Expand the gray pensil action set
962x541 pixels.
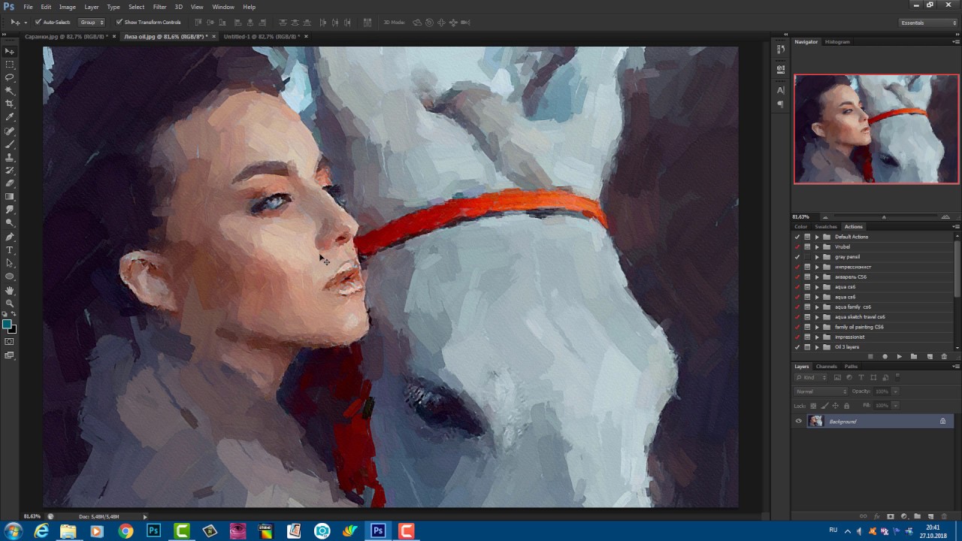817,257
